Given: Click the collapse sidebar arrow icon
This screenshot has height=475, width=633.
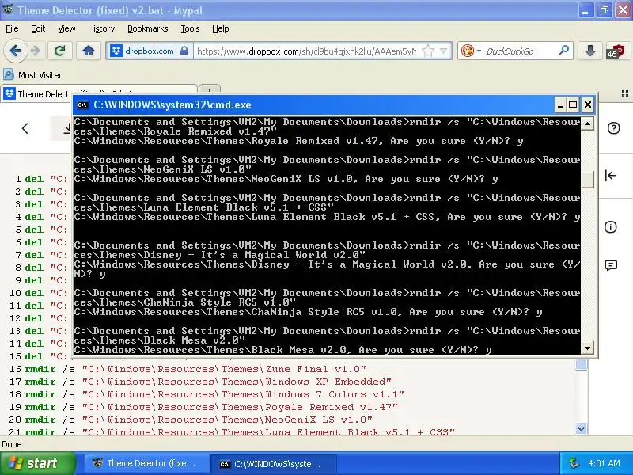Looking at the screenshot, I should 610,175.
